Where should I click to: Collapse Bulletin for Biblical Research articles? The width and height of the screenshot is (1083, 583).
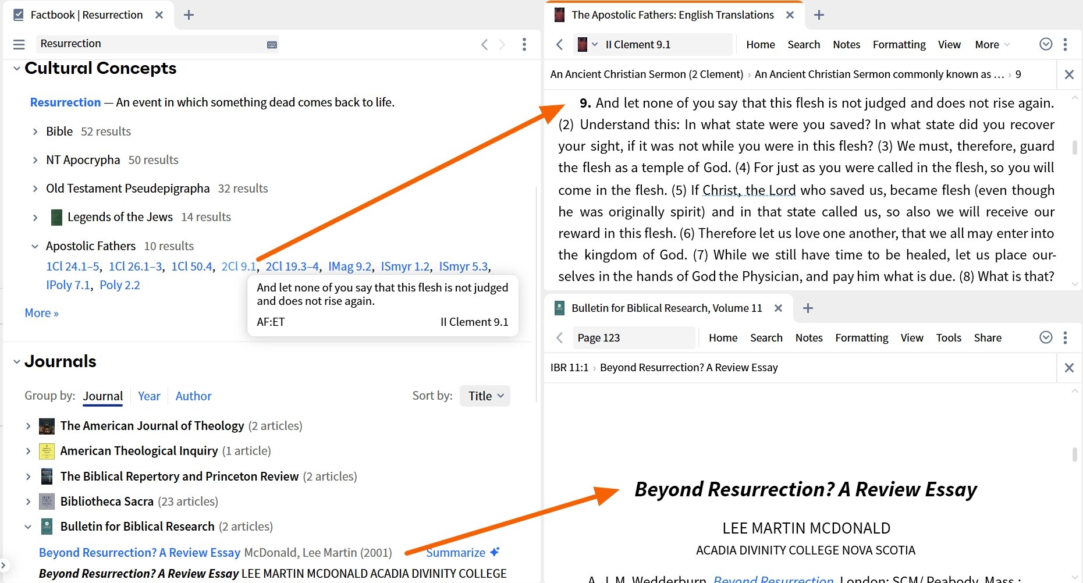coord(27,527)
